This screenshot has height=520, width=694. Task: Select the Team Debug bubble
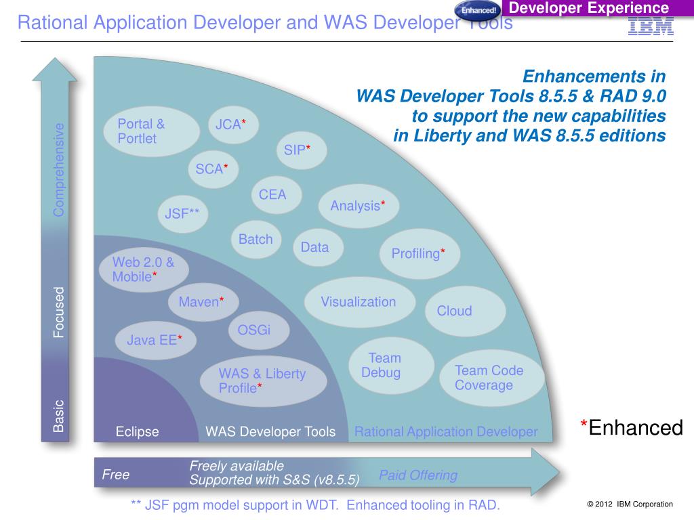tap(391, 366)
